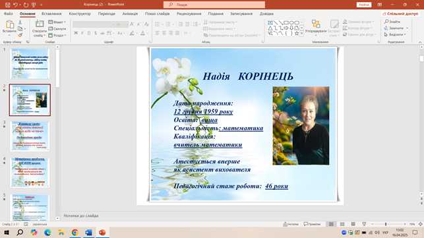This screenshot has width=424, height=238.
Task: Copy the selection to the clipboard
Action: 20,28
